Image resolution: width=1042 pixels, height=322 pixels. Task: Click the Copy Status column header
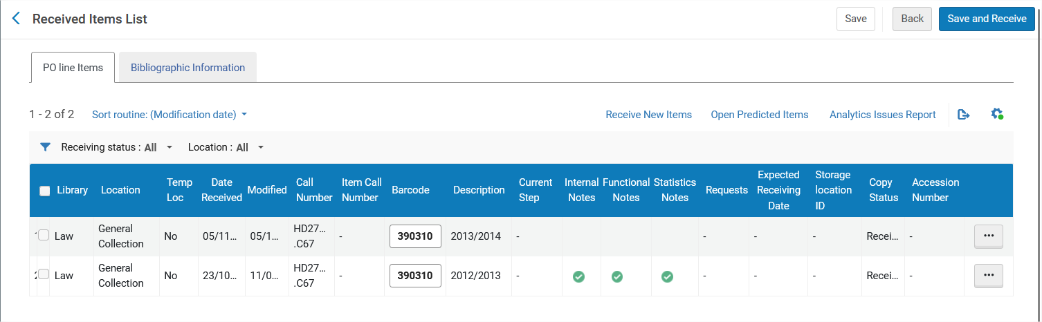pos(884,190)
